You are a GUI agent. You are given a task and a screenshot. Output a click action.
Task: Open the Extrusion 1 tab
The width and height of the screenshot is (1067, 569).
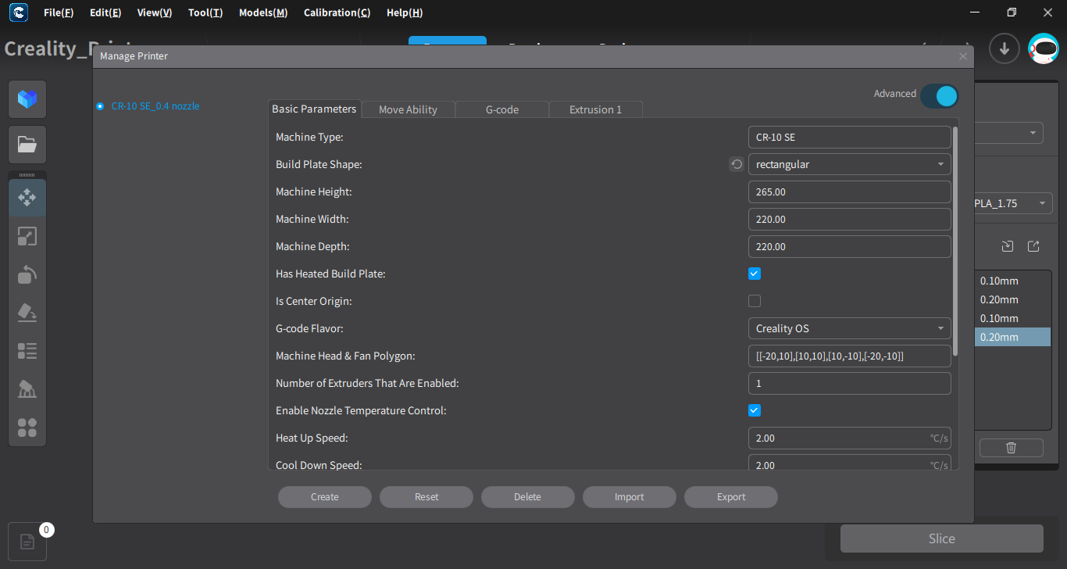[x=596, y=109]
